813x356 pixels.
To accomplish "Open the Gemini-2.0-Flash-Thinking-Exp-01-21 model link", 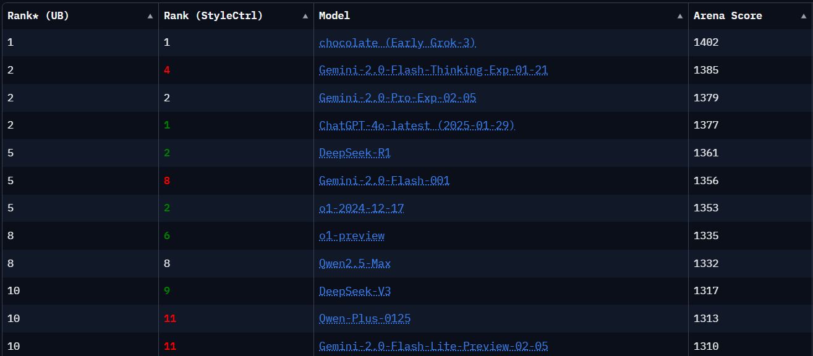I will tap(433, 70).
